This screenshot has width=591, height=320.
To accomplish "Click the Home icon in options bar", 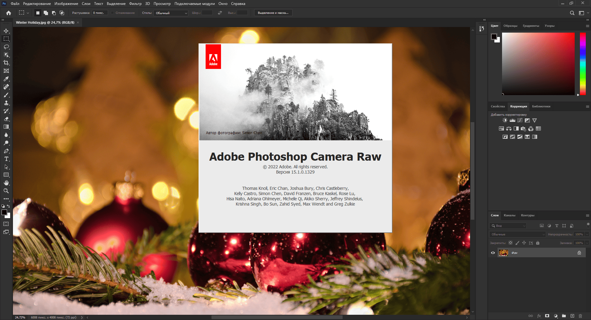I will point(9,13).
